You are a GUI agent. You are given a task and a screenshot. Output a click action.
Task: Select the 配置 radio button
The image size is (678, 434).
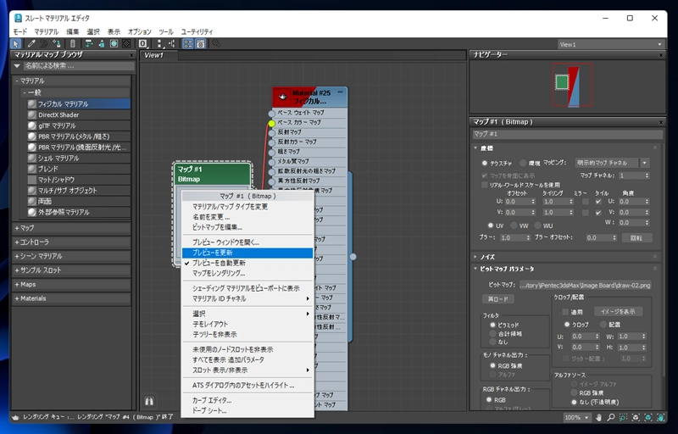[x=603, y=324]
